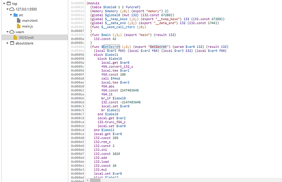Screen dimensions: 282x182
Task: Set breakpoint at offset 0x000a8
Action: [77, 78]
